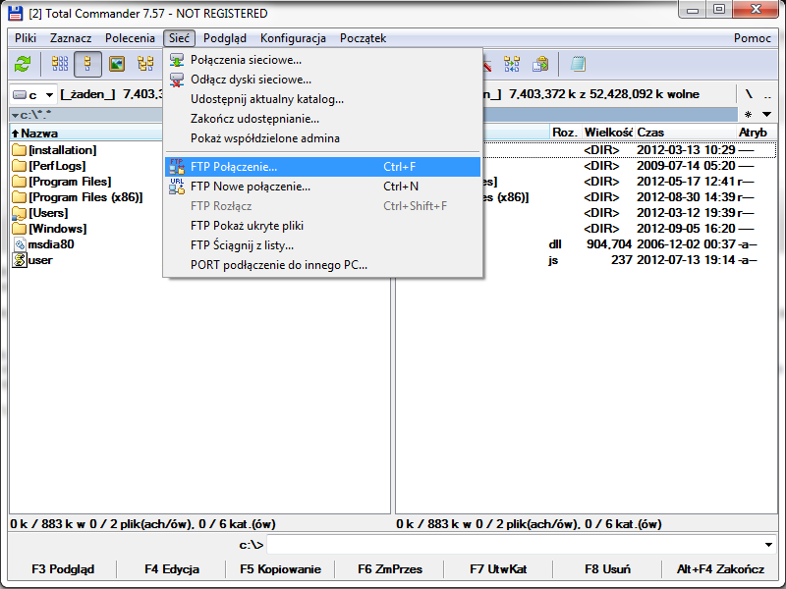Sort right panel by Atryb column

coord(757,133)
